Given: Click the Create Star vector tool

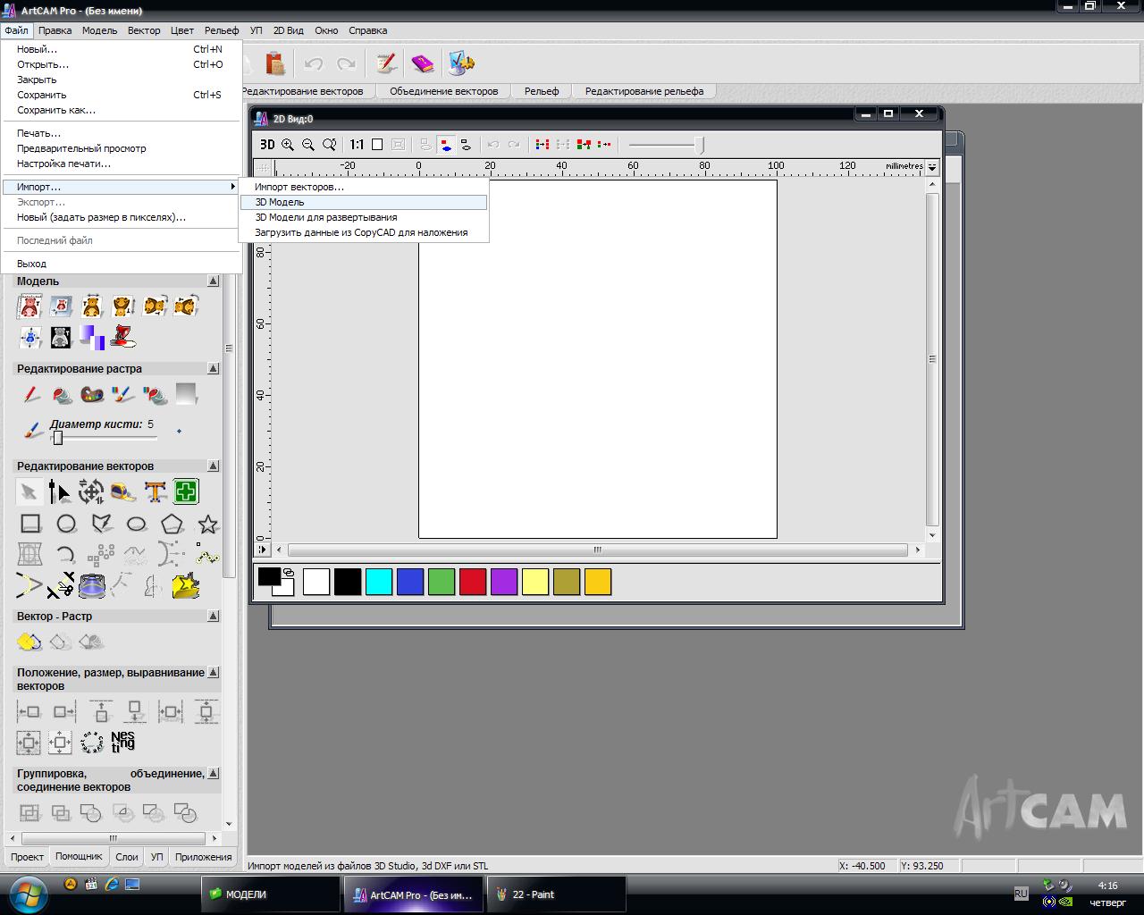Looking at the screenshot, I should (207, 524).
